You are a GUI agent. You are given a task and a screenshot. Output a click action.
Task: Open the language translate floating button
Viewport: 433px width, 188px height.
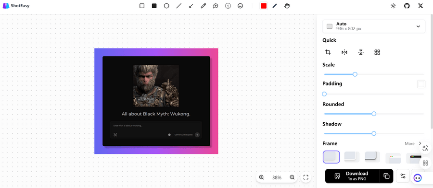(425, 148)
